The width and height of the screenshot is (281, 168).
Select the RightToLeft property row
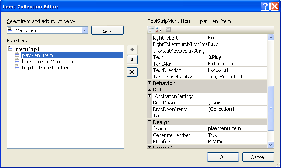[x=209, y=38]
